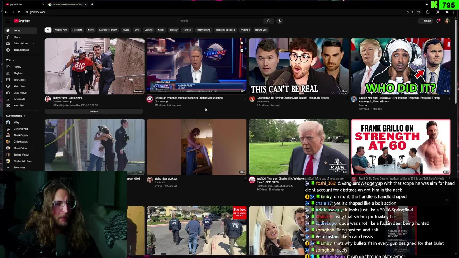Open To My Friend, Charlie Kirk thumbnail
The width and height of the screenshot is (459, 258).
click(x=95, y=66)
